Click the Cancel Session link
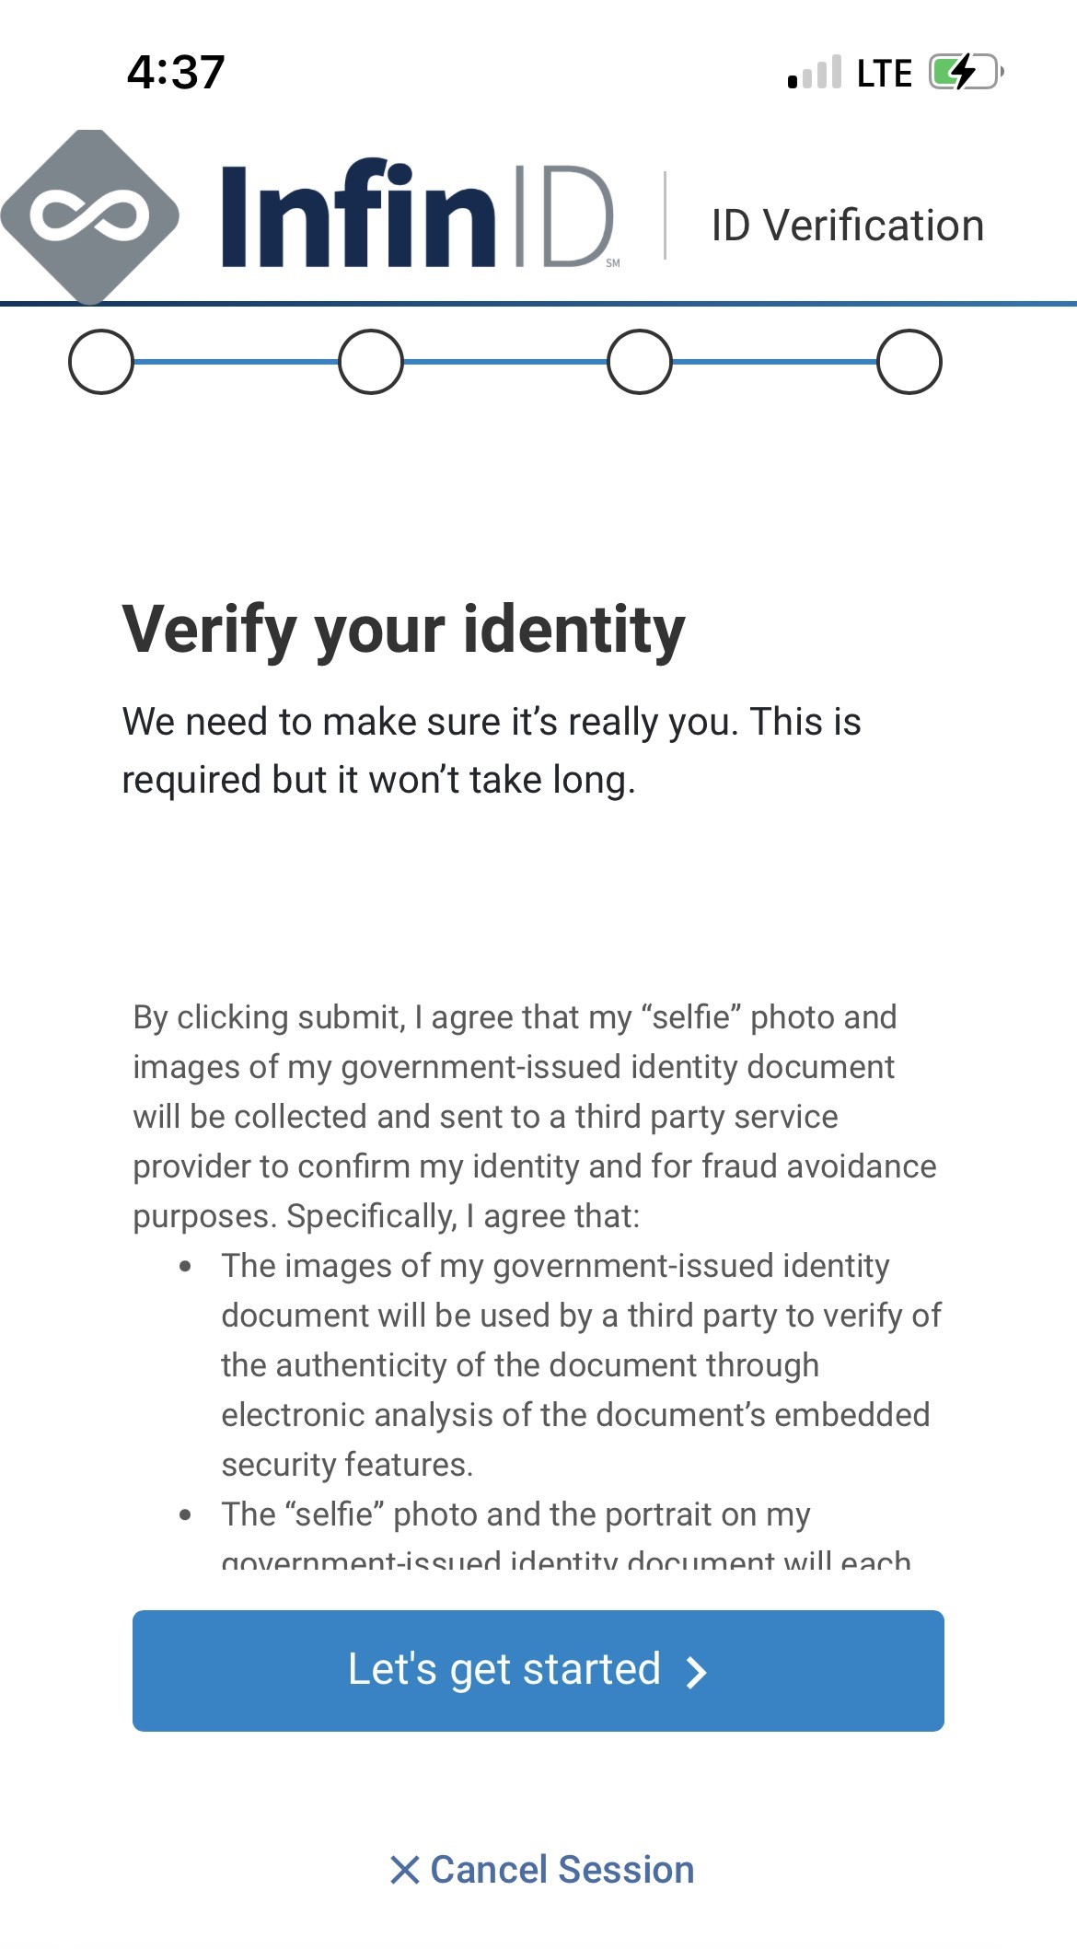 pos(562,1870)
